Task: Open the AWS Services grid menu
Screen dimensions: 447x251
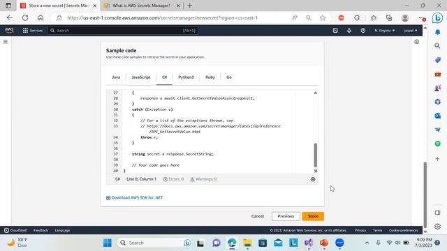Action: (x=33, y=31)
